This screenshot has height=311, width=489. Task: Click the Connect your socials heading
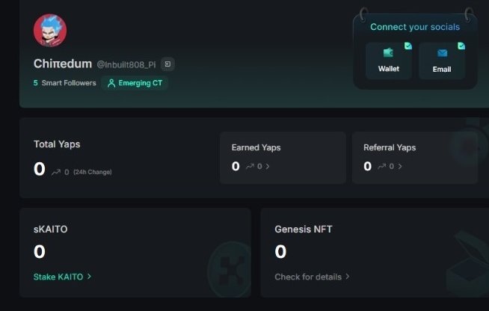pos(415,27)
